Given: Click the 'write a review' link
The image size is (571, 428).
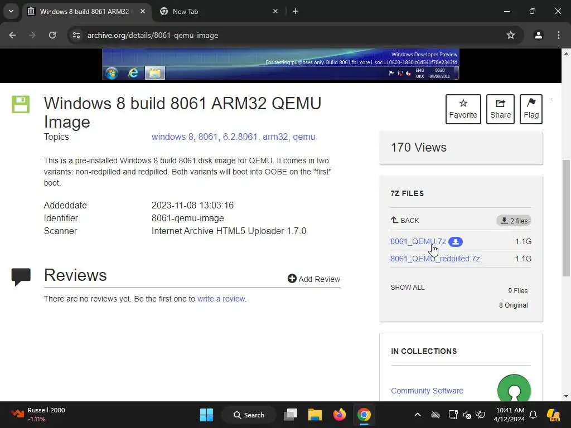Looking at the screenshot, I should [x=221, y=299].
